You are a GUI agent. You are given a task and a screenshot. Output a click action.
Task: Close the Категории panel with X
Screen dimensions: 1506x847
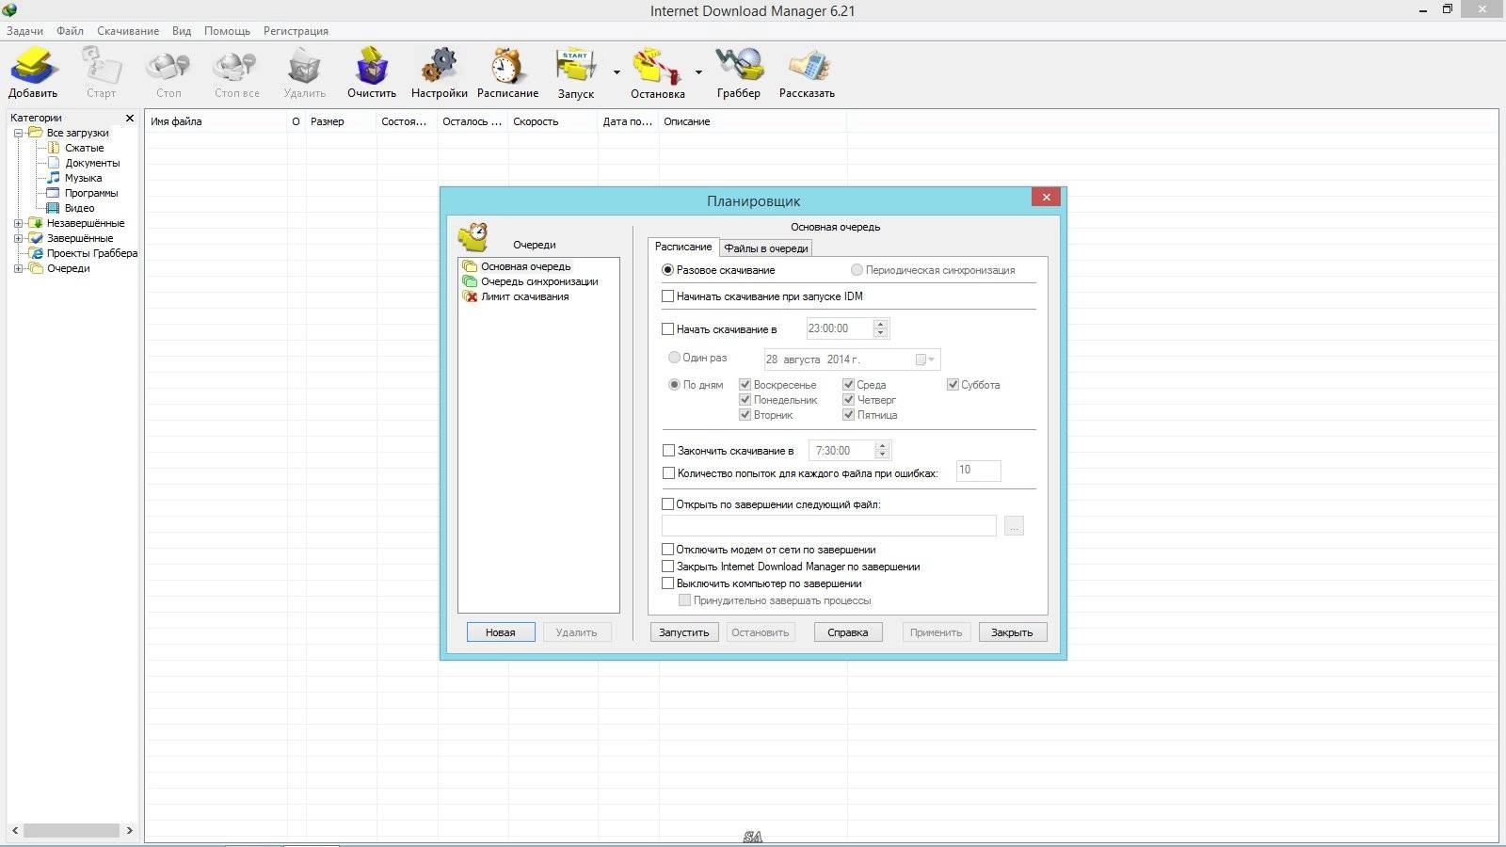[x=130, y=118]
